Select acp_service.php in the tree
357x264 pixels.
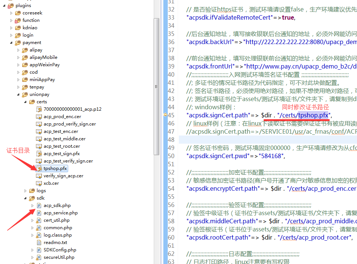point(60,213)
